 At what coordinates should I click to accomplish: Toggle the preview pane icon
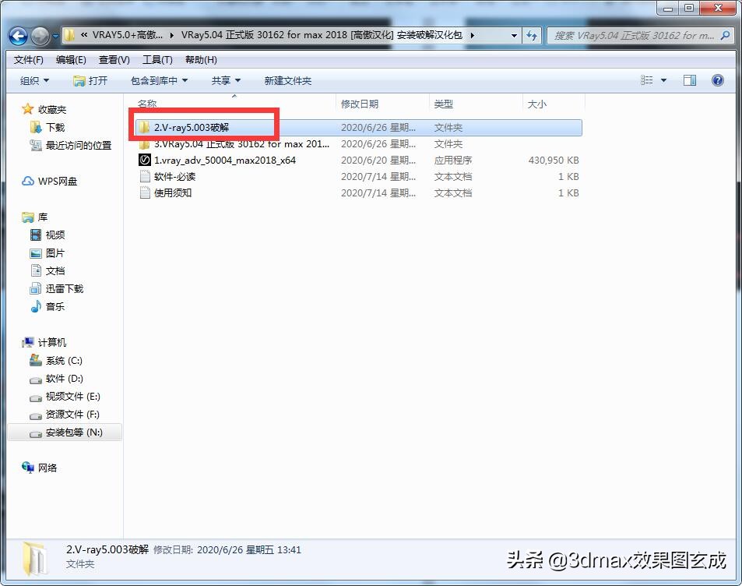(690, 80)
